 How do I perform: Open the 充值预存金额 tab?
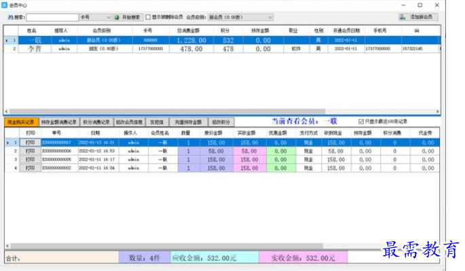coord(188,122)
